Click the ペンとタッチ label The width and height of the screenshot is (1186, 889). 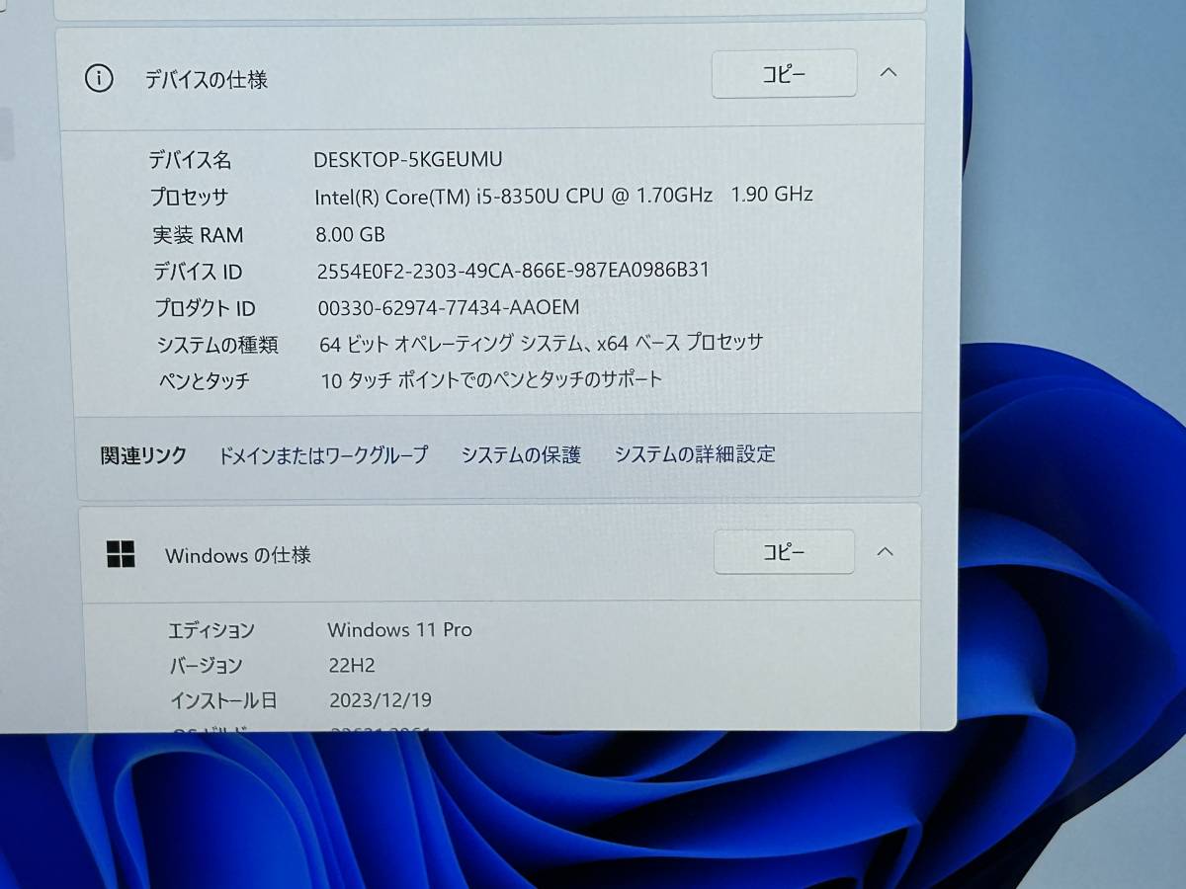(x=205, y=380)
